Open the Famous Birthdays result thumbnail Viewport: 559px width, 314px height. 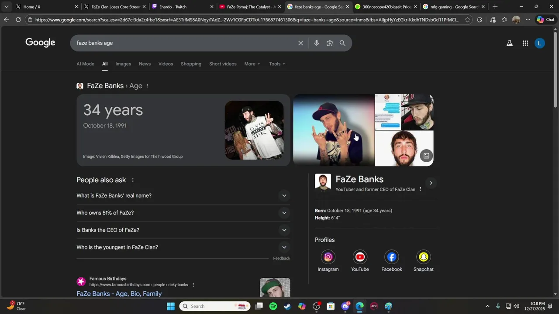click(x=275, y=288)
